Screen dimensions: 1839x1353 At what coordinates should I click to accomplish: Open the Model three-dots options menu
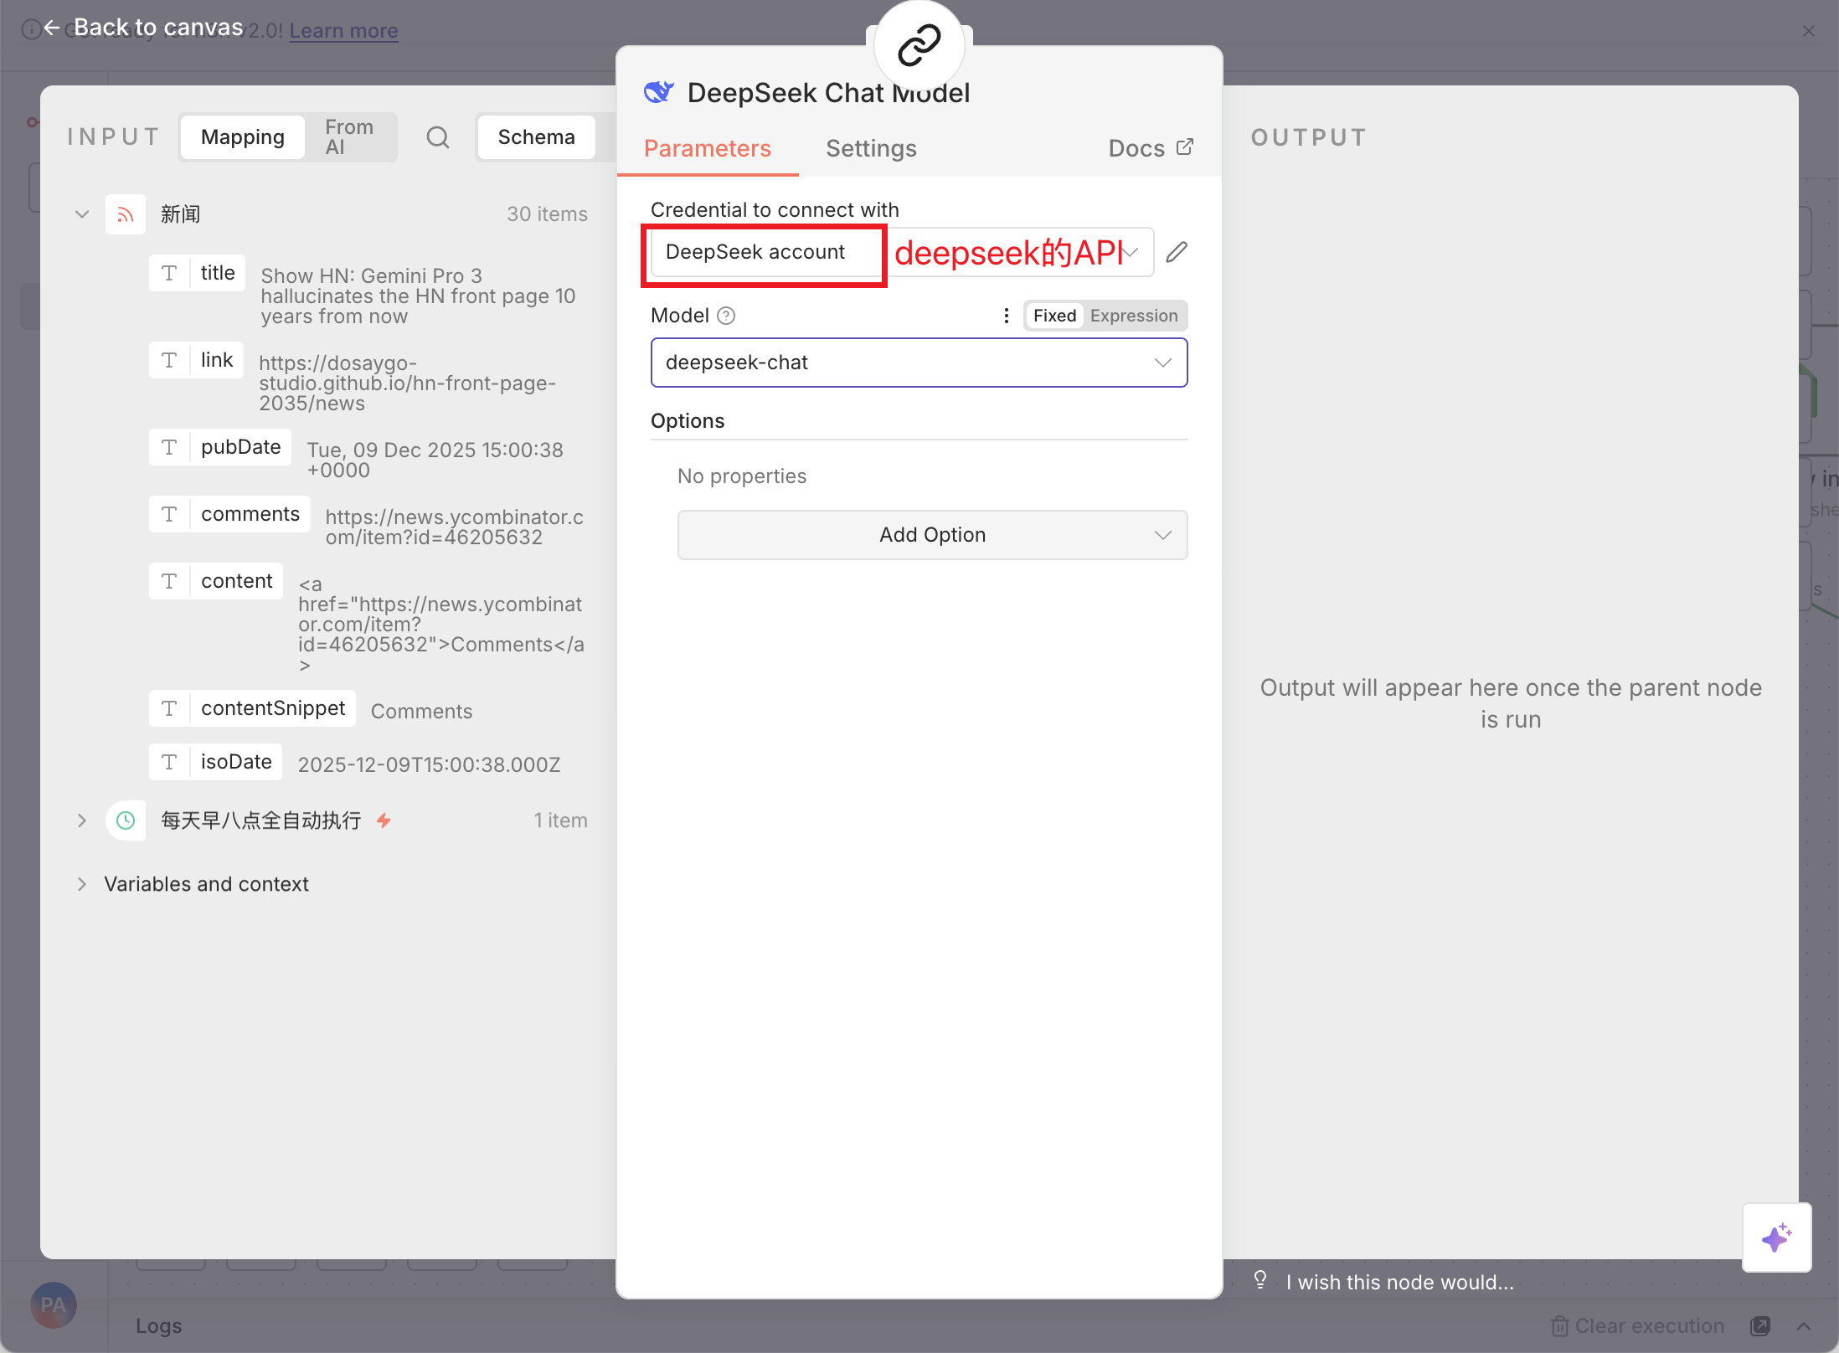click(1006, 316)
